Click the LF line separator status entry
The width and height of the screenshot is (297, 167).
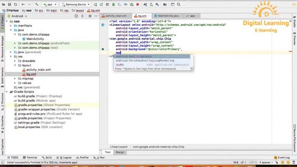pyautogui.click(x=243, y=162)
